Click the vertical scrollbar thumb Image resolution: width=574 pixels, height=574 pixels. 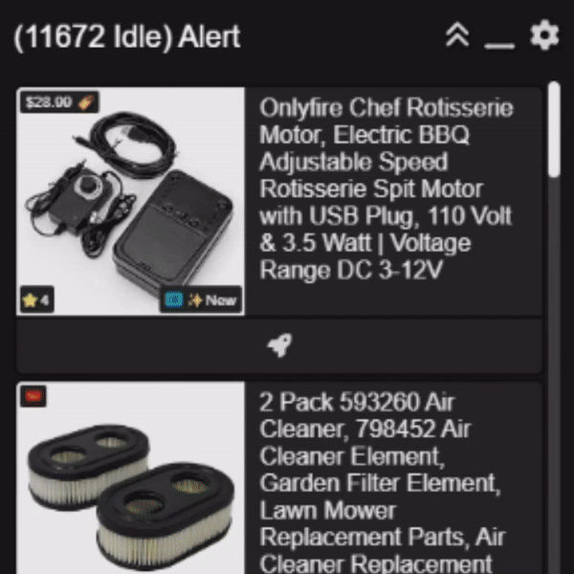point(555,129)
